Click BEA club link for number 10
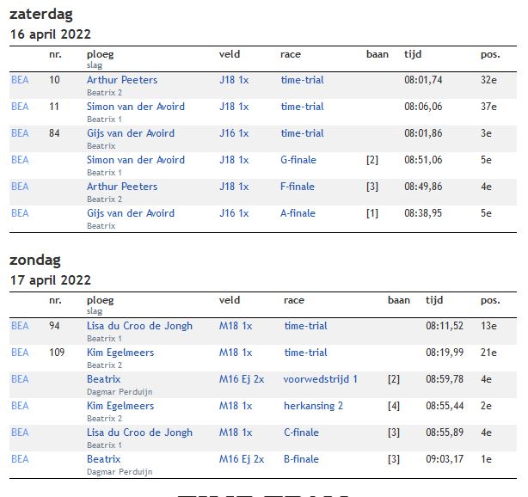 tap(20, 80)
